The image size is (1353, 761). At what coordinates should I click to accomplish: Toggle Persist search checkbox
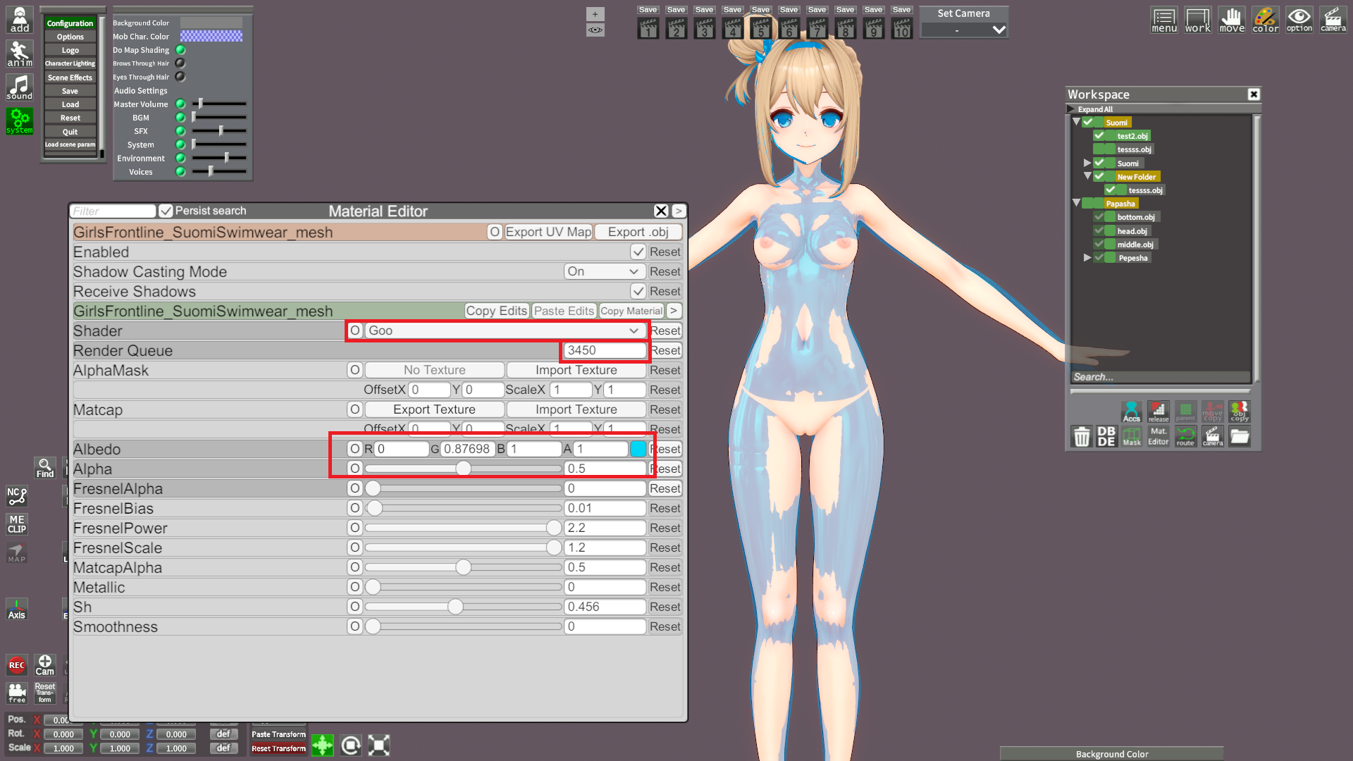(x=166, y=211)
